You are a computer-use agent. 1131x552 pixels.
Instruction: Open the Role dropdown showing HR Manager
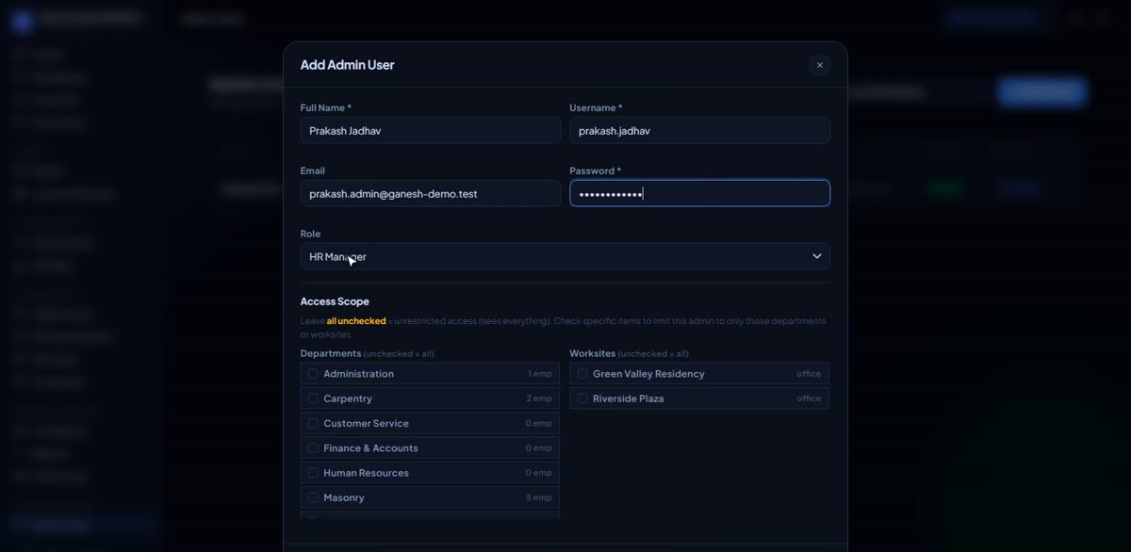tap(565, 256)
